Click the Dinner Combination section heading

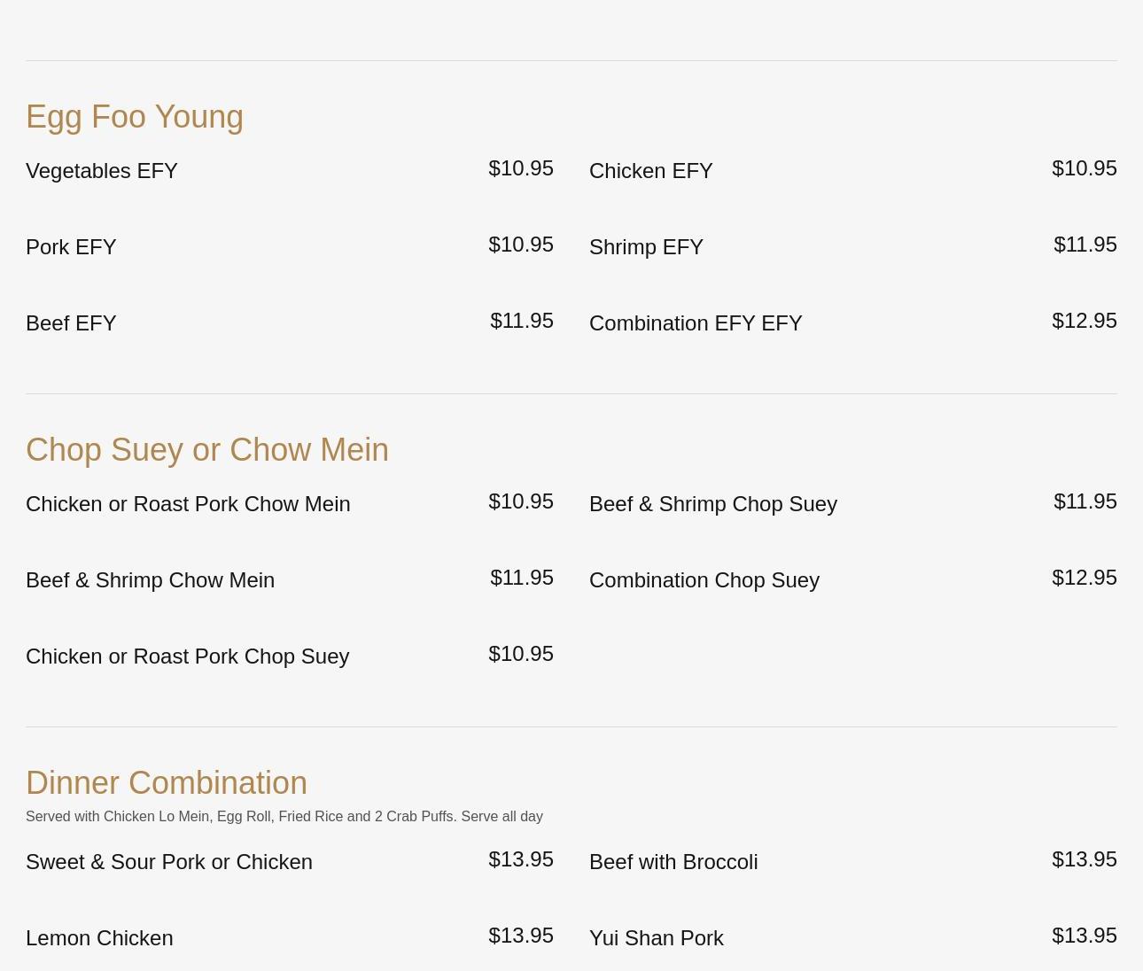coord(167,783)
